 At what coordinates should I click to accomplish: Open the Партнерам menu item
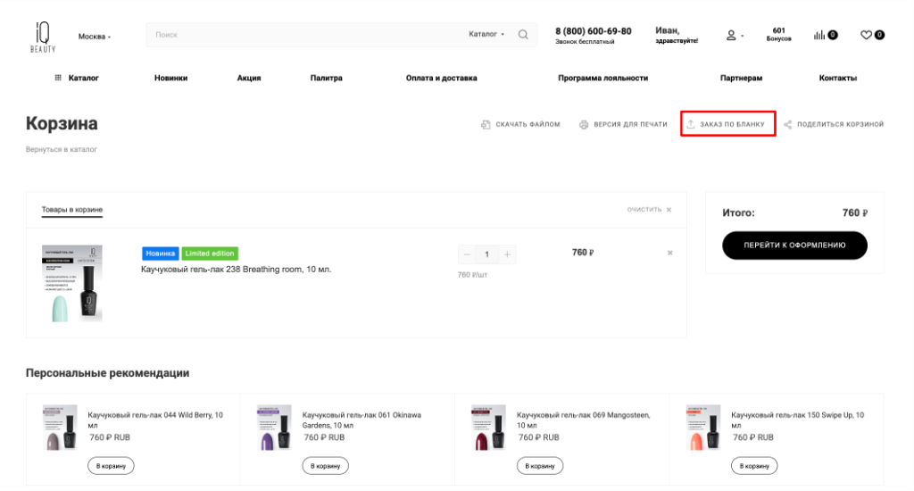point(741,78)
